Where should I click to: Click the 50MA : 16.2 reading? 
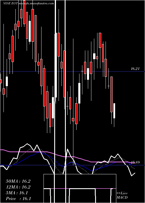(18, 181)
